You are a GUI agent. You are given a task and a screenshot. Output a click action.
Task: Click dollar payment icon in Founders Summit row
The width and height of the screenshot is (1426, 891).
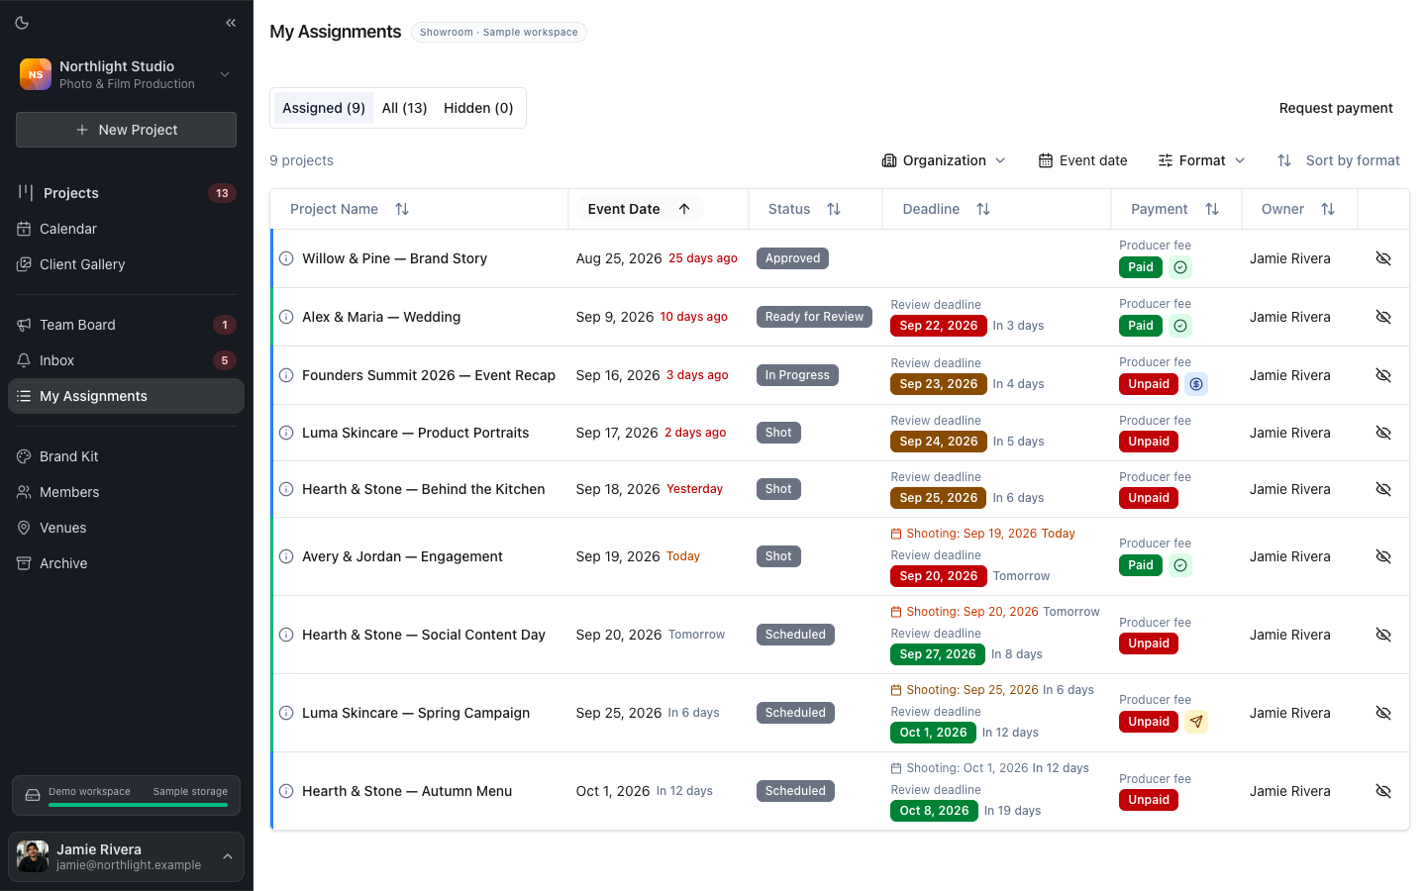pyautogui.click(x=1196, y=384)
